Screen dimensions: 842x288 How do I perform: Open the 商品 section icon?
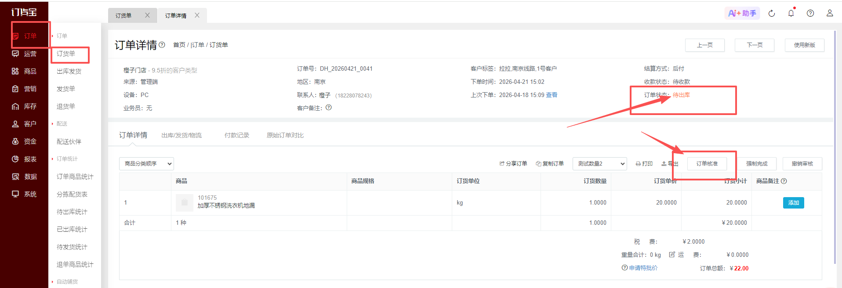[15, 71]
